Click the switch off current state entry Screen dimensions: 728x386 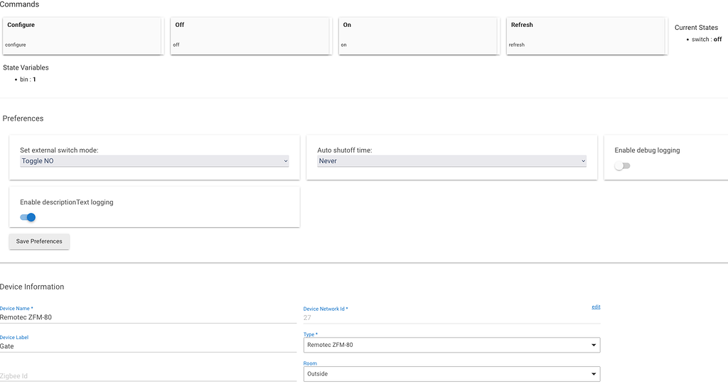coord(706,39)
